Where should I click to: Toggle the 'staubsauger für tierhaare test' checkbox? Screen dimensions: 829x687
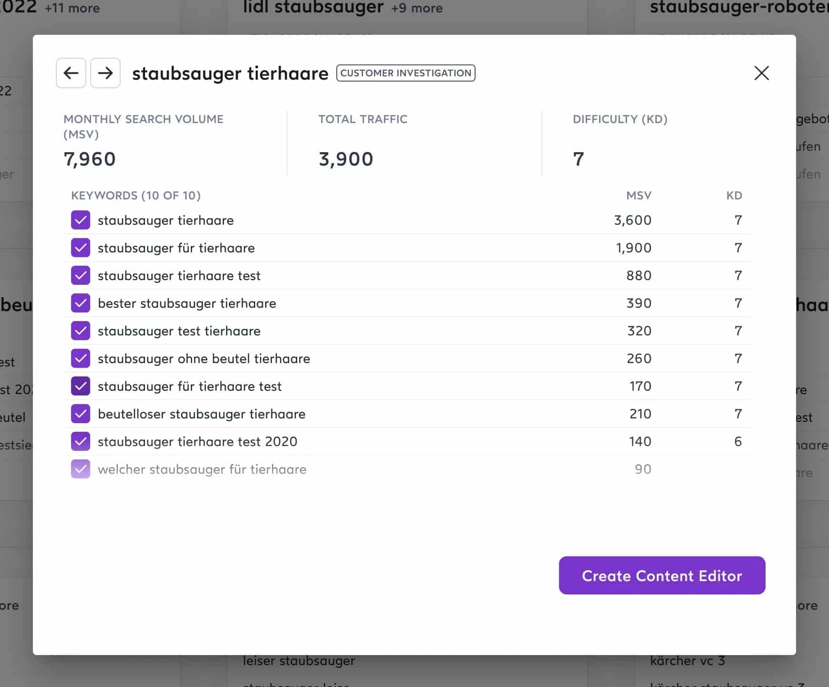(81, 386)
